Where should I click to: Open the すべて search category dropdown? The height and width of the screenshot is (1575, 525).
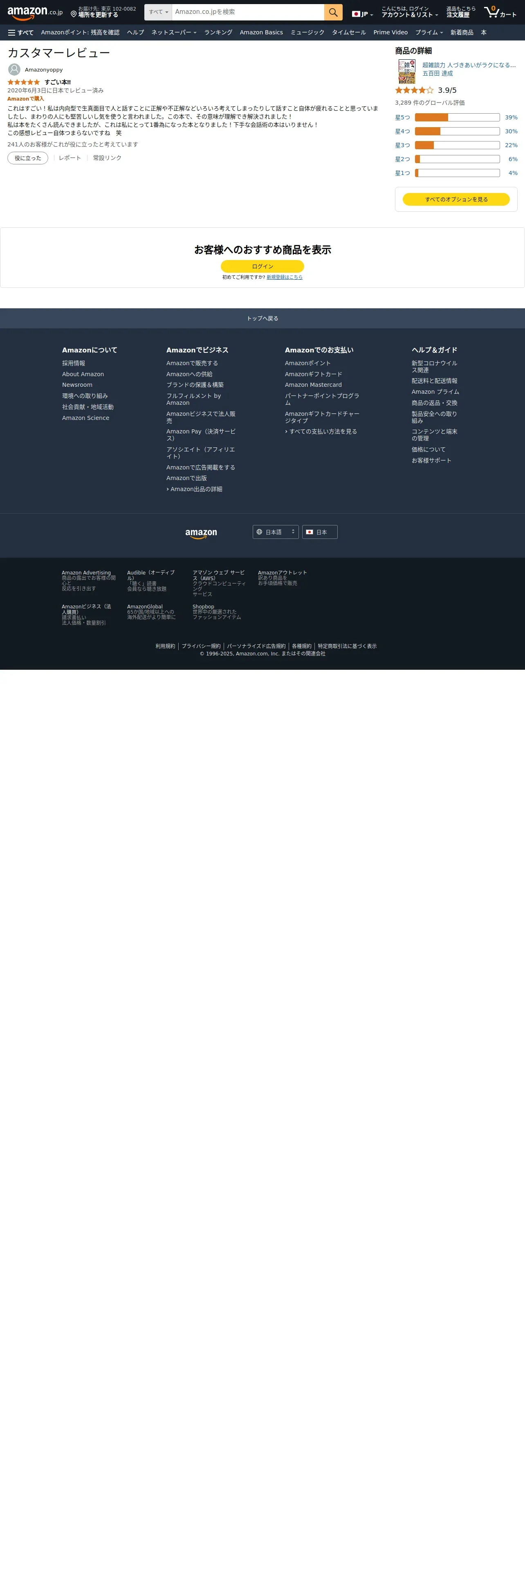(158, 12)
